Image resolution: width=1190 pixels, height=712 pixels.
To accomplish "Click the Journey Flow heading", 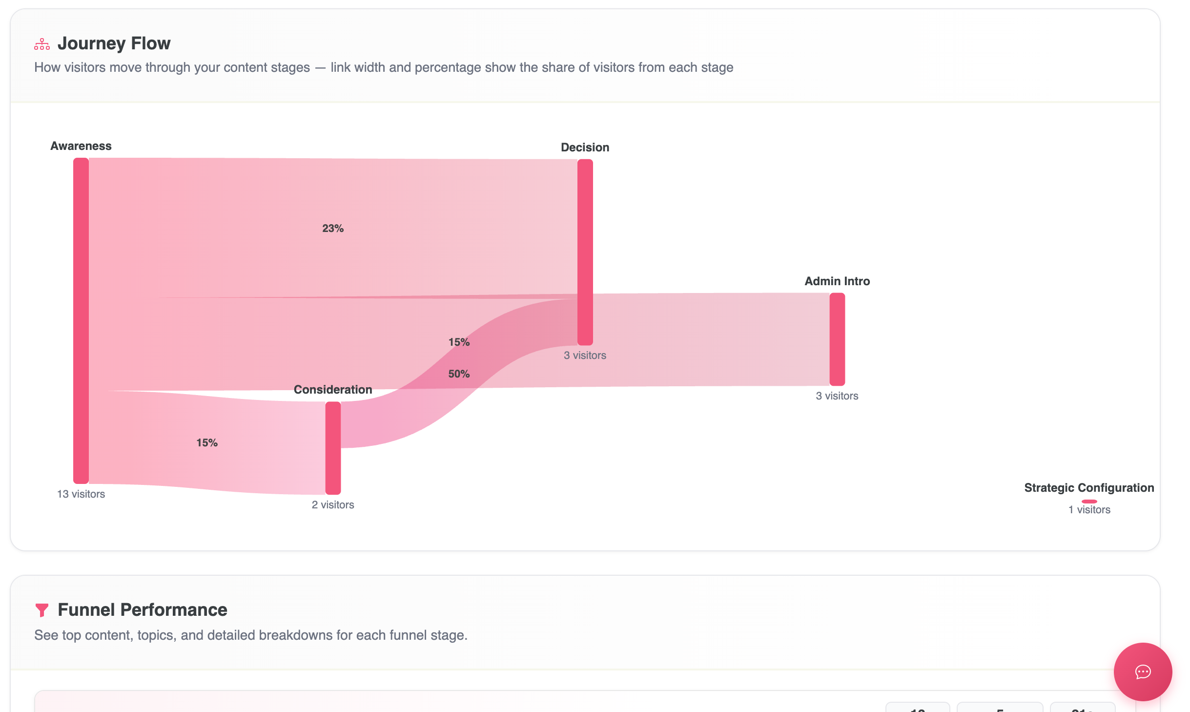I will click(x=114, y=43).
